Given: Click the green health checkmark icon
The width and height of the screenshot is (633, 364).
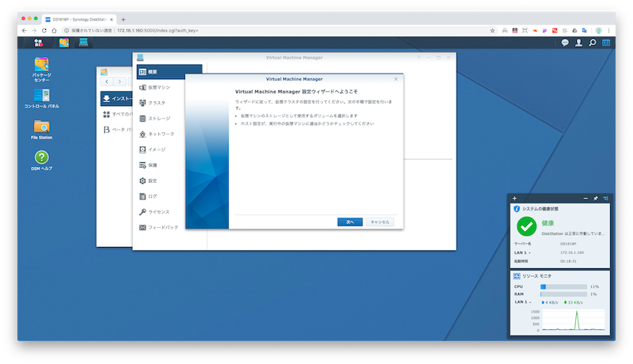Looking at the screenshot, I should click(526, 226).
